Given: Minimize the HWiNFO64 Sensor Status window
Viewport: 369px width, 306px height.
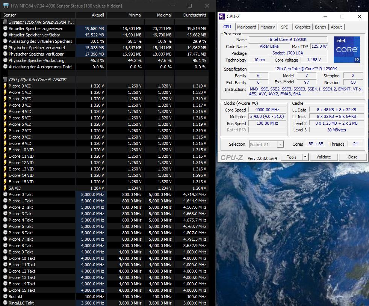Looking at the screenshot, I should pos(173,6).
